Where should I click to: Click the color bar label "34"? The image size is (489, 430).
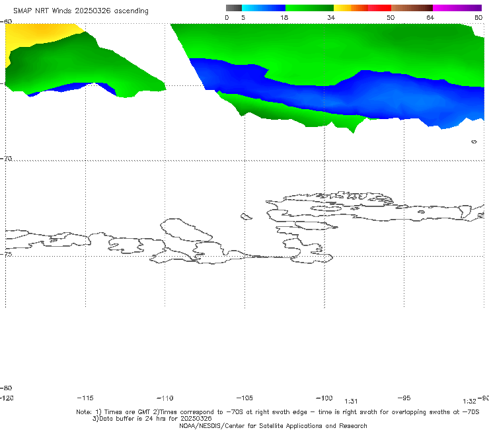pos(331,18)
